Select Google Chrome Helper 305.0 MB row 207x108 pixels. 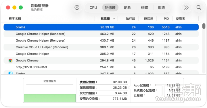pos(101,54)
